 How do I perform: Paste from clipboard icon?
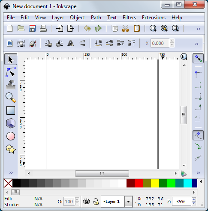coord(137,28)
